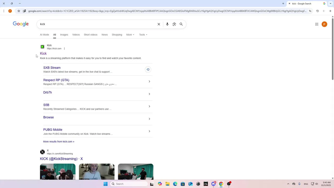Click the ENG language indicator
The height and width of the screenshot is (188, 334).
coord(306,184)
